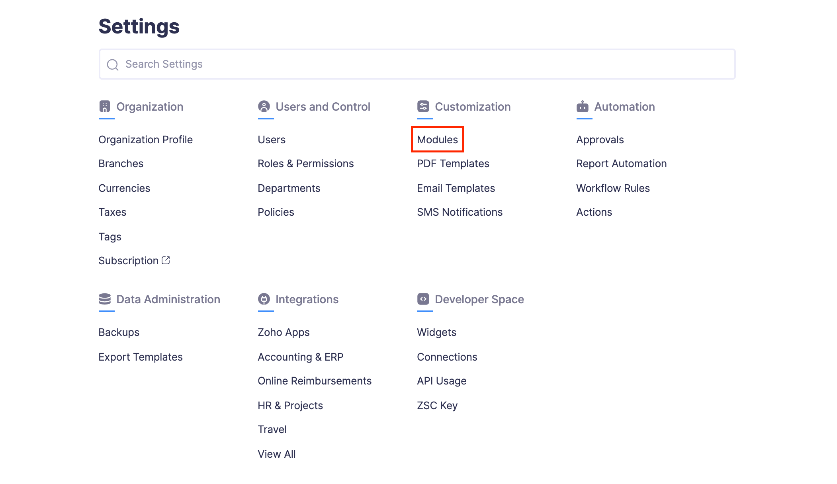Open the Organization Profile page
This screenshot has width=837, height=484.
145,139
